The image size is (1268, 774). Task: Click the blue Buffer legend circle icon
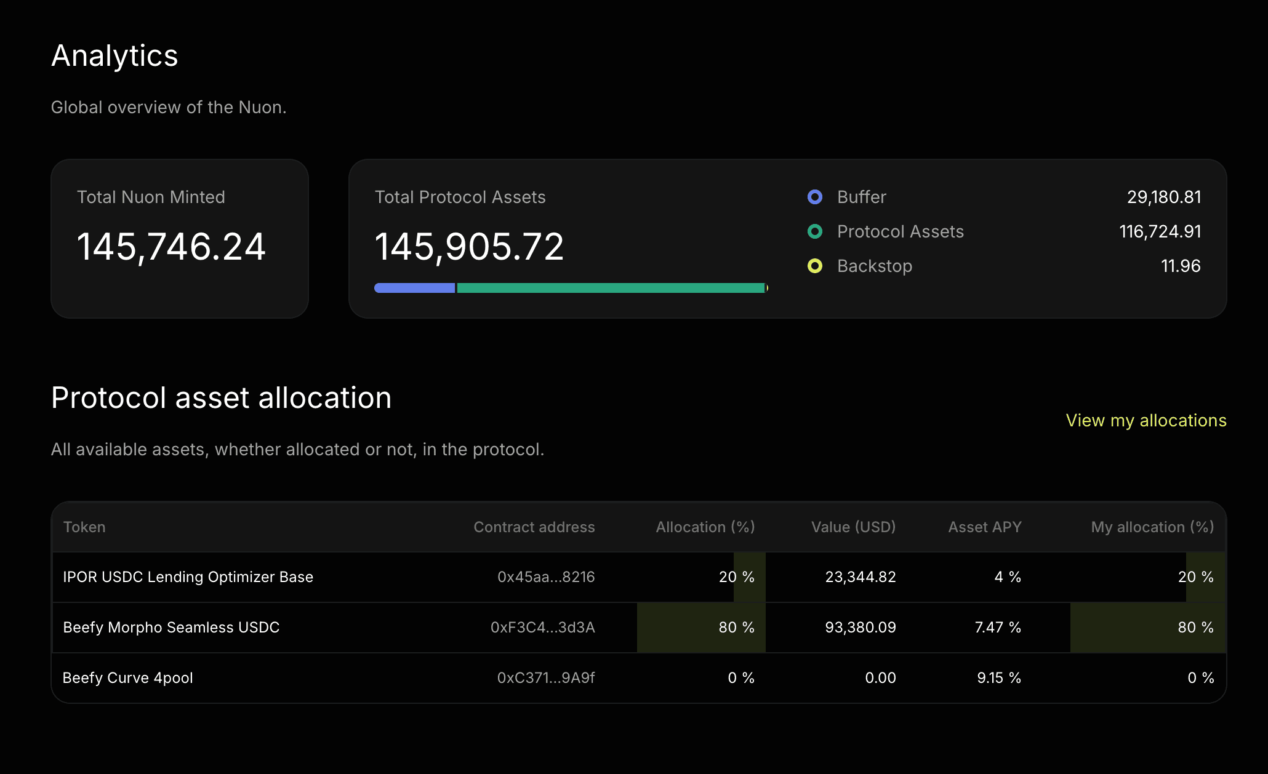click(x=814, y=197)
